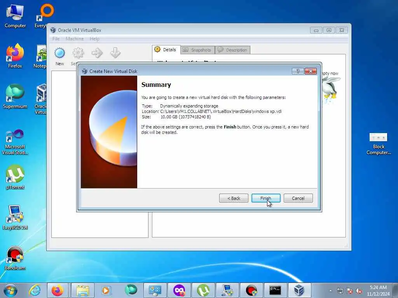This screenshot has width=398, height=298.
Task: Maximize the Oracle VM VirtualBox window
Action: click(329, 30)
